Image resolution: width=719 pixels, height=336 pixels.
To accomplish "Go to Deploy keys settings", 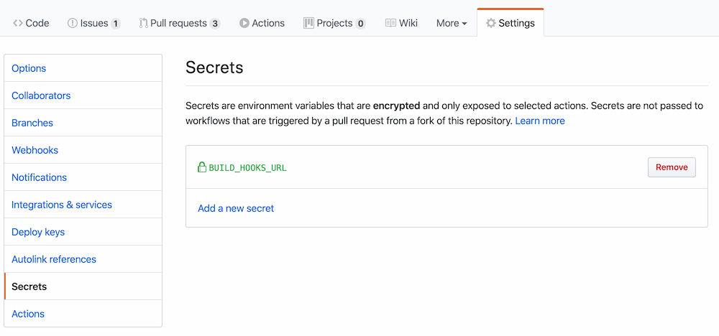I will (x=83, y=232).
